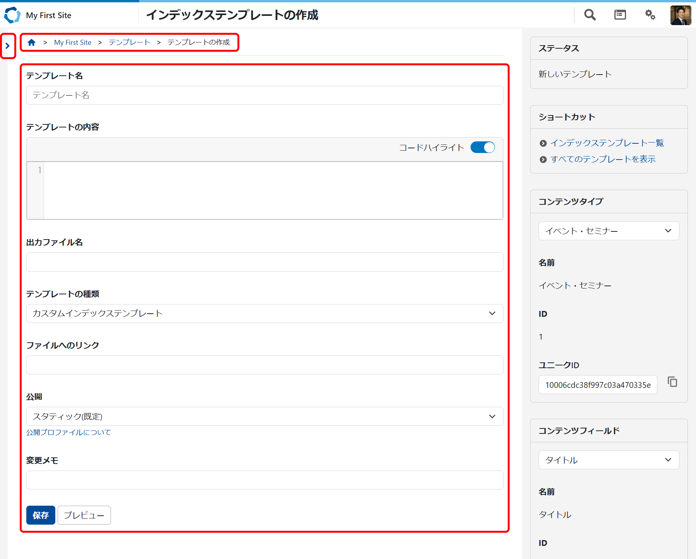The width and height of the screenshot is (696, 559).
Task: Open the system settings gears icon
Action: tap(650, 15)
